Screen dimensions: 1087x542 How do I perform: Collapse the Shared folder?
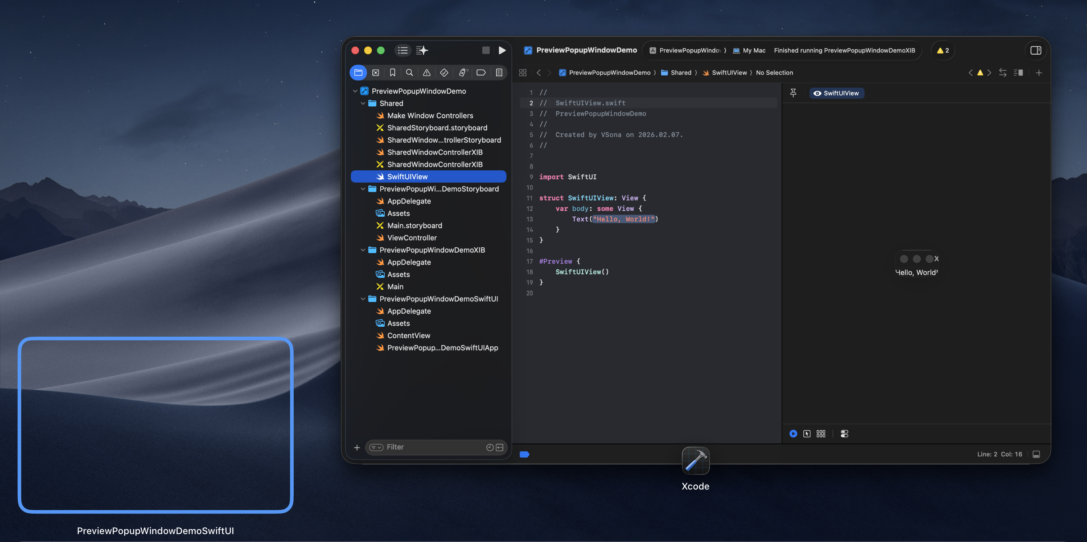(x=363, y=104)
